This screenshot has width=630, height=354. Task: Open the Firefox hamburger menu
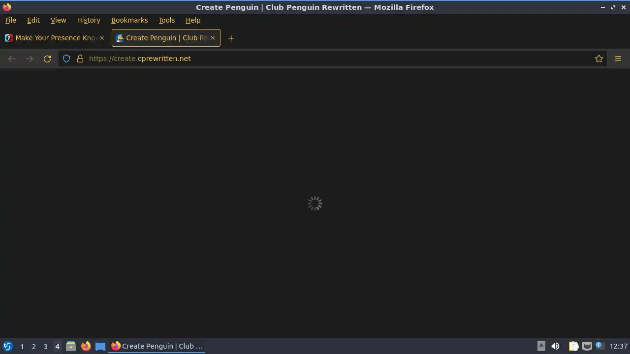pyautogui.click(x=618, y=59)
